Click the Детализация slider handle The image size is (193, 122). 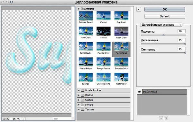(185, 44)
